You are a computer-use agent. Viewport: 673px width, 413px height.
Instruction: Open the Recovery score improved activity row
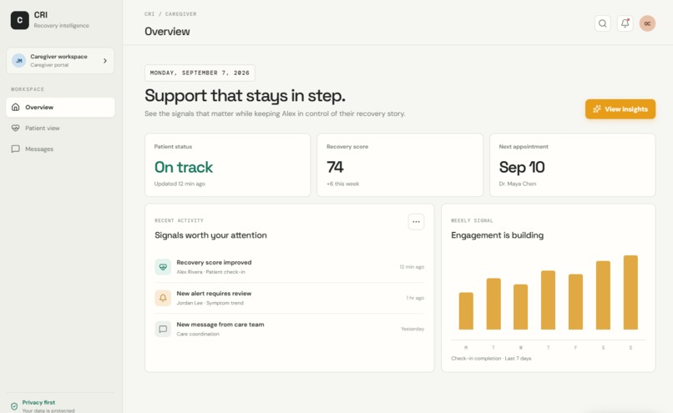coord(289,267)
